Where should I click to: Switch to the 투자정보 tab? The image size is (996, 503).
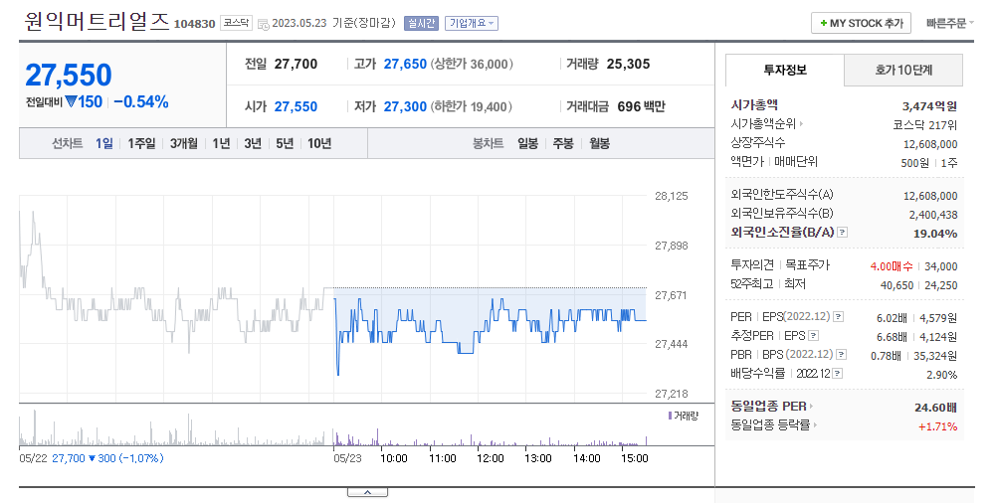click(x=784, y=70)
